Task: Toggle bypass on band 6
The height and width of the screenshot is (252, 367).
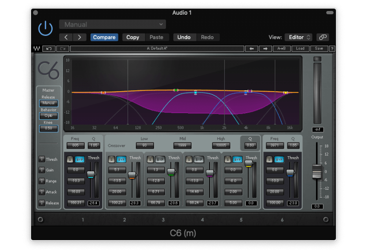Action: point(279,159)
